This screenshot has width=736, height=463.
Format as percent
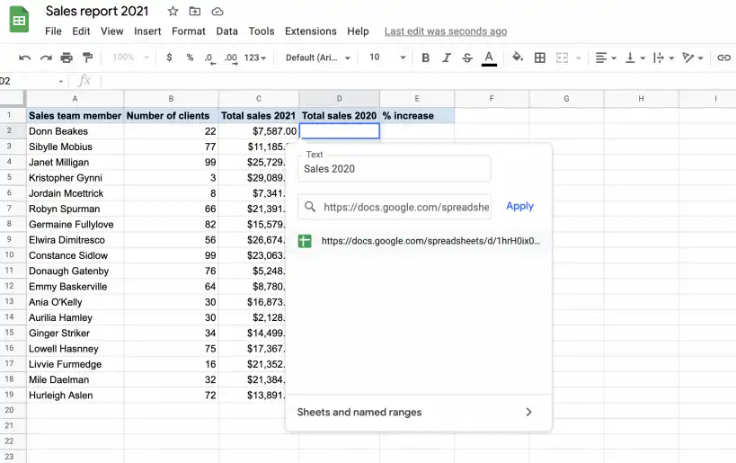point(190,58)
